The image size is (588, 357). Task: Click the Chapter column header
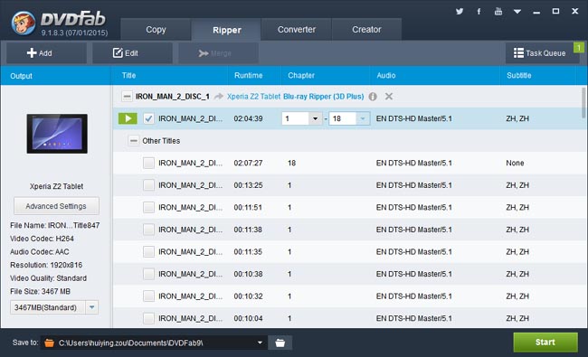[301, 76]
